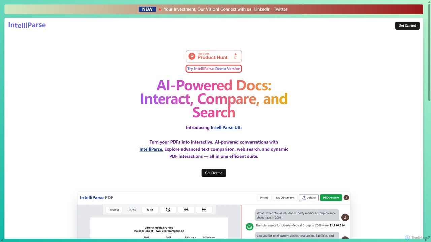Click Try IntelliParse Demo Version
431x242 pixels.
click(x=214, y=69)
